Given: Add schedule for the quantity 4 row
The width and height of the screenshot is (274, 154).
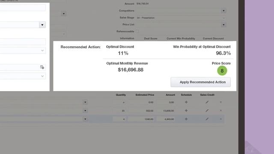Looking at the screenshot, I should pyautogui.click(x=186, y=119).
